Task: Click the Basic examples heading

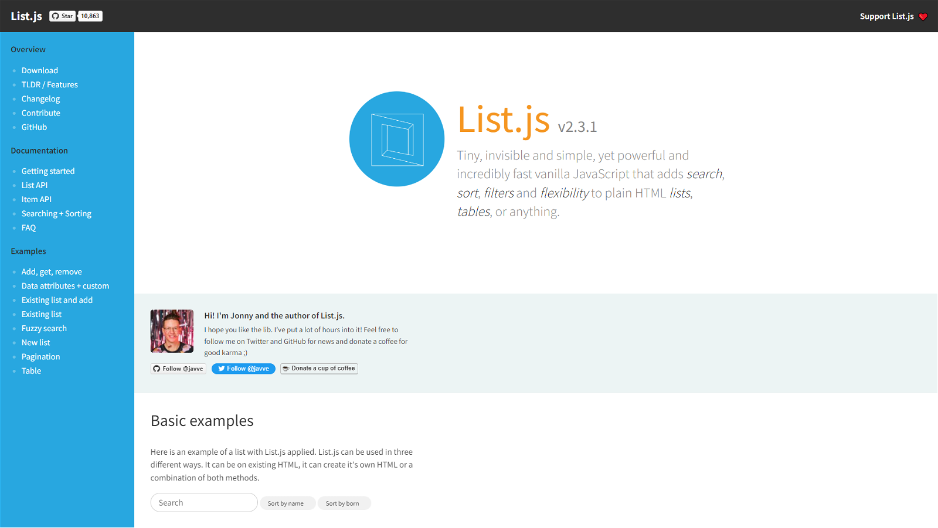Action: point(202,421)
